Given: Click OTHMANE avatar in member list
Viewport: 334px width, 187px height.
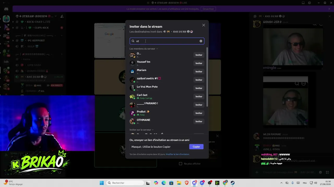Looking at the screenshot, I should click(132, 122).
